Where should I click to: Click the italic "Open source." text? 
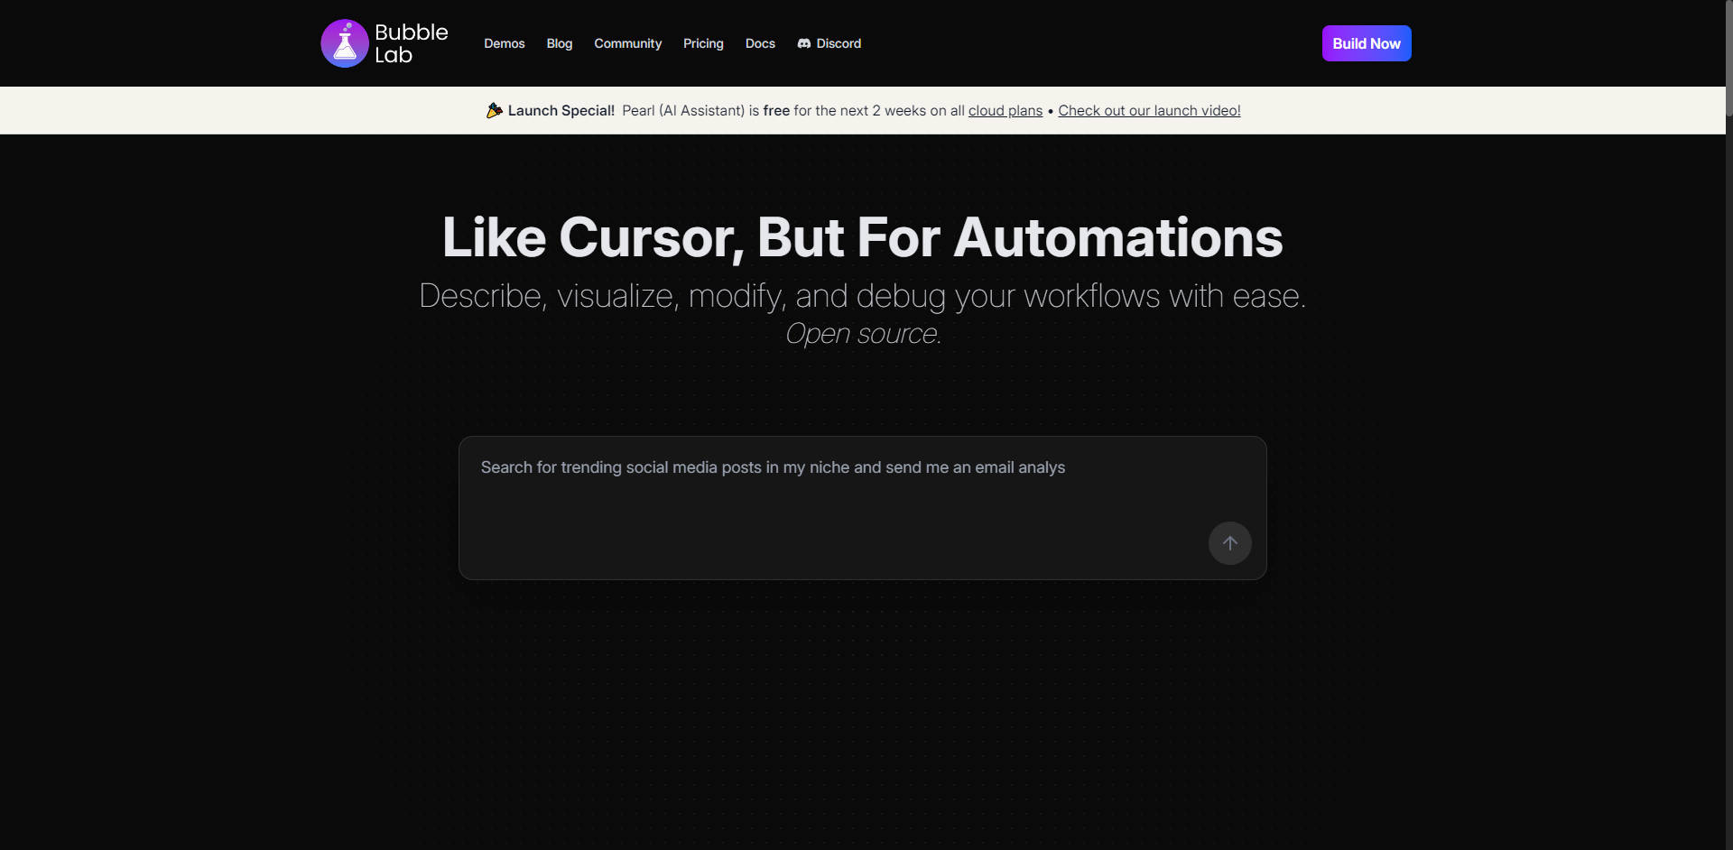coord(863,334)
